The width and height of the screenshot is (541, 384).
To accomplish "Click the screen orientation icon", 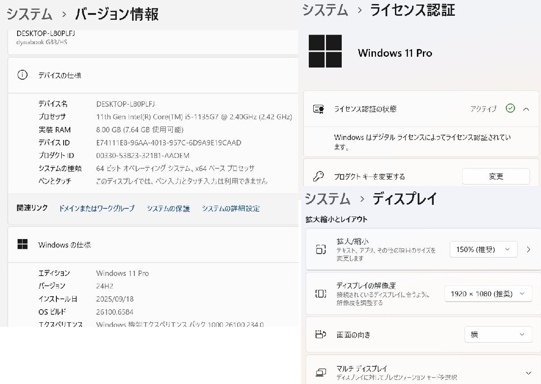I will 321,334.
